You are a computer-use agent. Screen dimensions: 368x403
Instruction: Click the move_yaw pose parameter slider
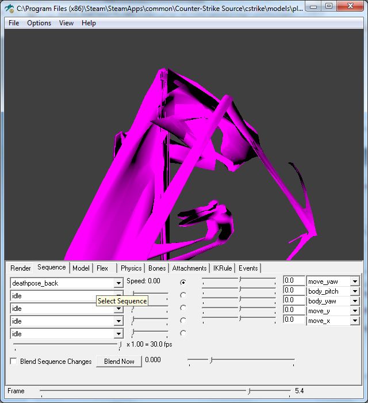(239, 280)
